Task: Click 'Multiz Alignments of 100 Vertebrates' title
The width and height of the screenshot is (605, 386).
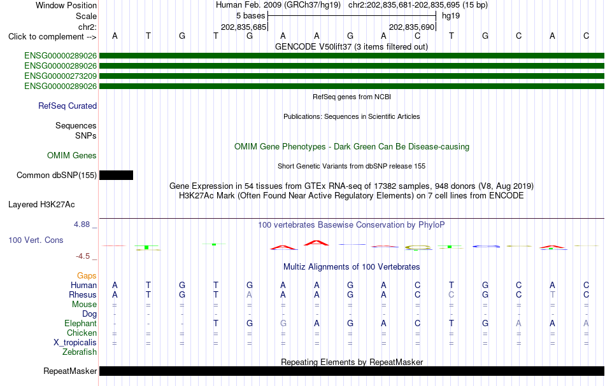Action: [x=352, y=266]
